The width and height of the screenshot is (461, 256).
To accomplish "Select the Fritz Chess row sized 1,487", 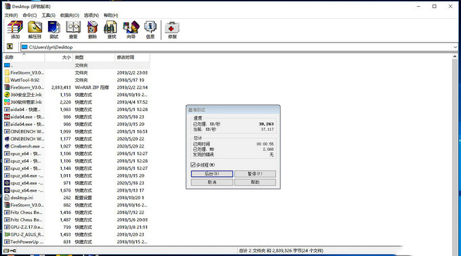I will tap(77, 219).
